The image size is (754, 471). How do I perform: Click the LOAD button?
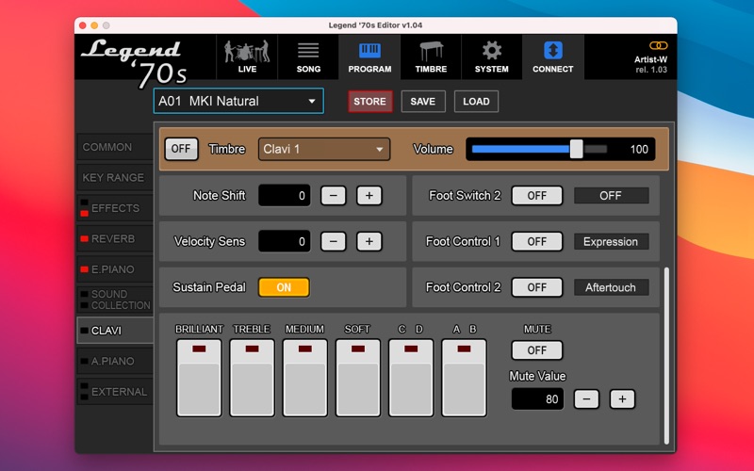pyautogui.click(x=476, y=102)
